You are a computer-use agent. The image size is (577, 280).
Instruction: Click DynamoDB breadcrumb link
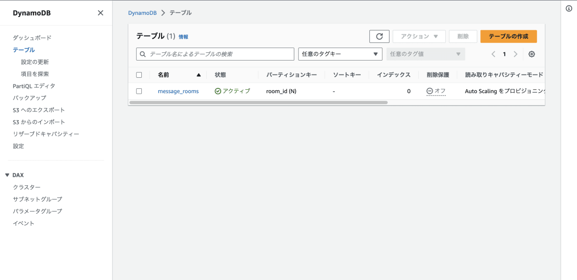[x=142, y=13]
